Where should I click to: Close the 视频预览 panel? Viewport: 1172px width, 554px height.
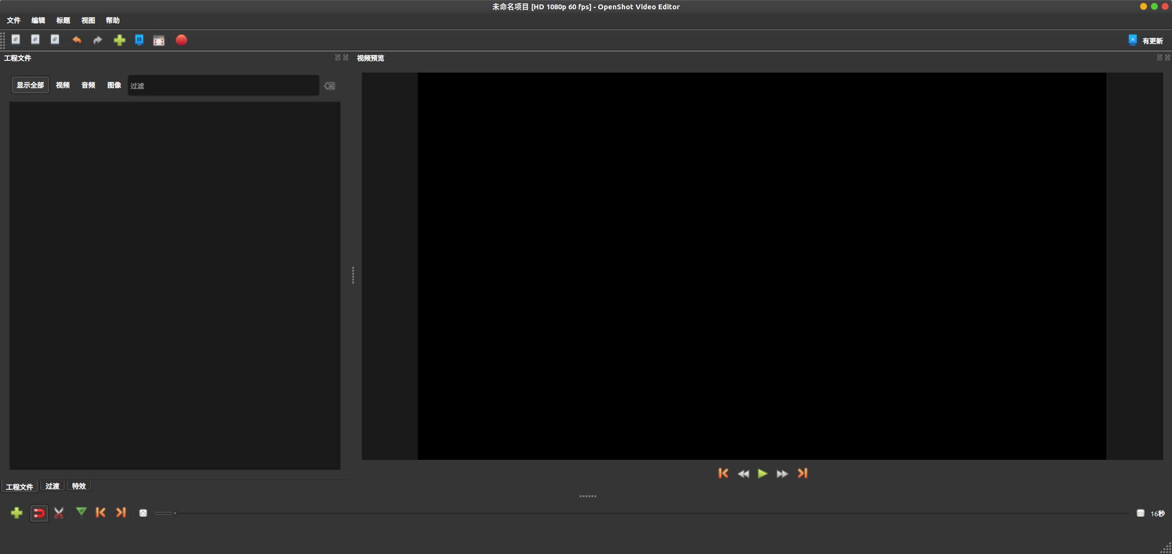[x=1168, y=58]
